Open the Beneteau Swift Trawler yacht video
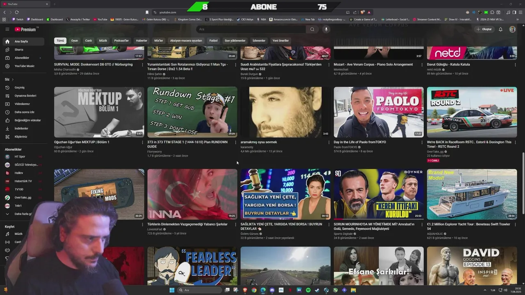The width and height of the screenshot is (525, 295). (472, 194)
